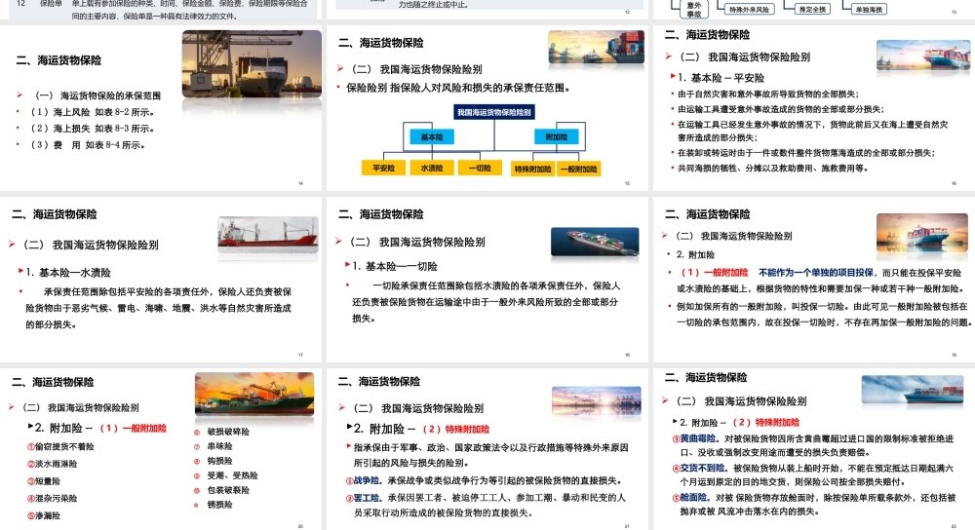Click the list item ③短量险
The image size is (975, 530).
[x=44, y=481]
